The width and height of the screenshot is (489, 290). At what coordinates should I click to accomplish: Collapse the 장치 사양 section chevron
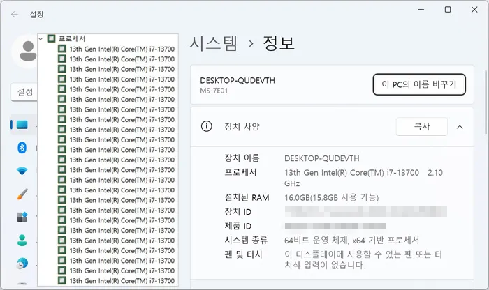point(460,127)
